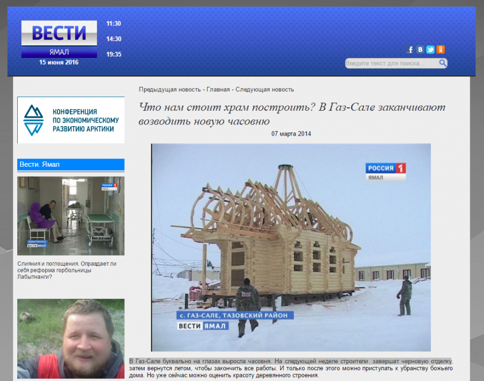Viewport: 484px width, 381px height.
Task: Open the Arctic economic conference banner
Action: point(71,120)
